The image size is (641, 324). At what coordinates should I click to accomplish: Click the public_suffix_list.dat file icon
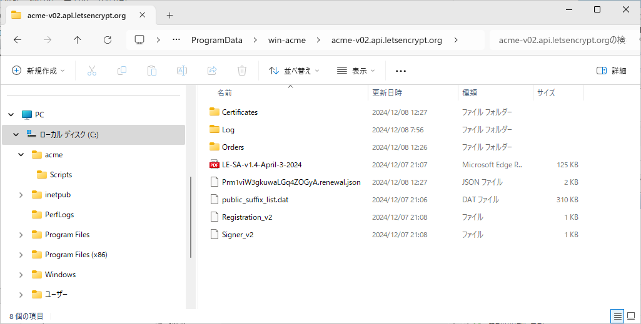pyautogui.click(x=215, y=200)
